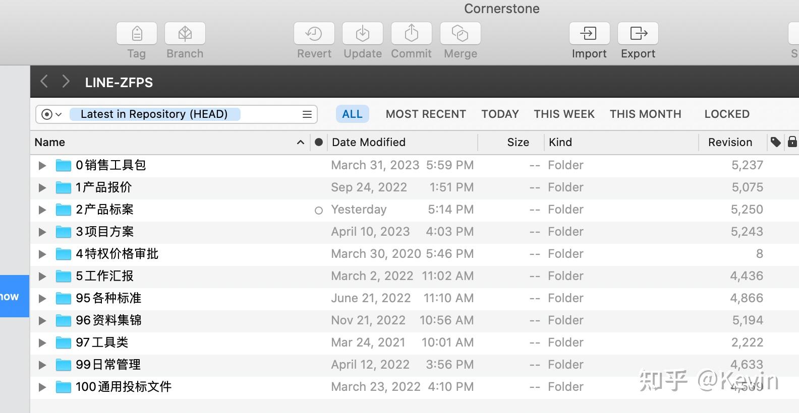Viewport: 799px width, 413px height.
Task: Click the Update toolbar icon
Action: coord(363,34)
